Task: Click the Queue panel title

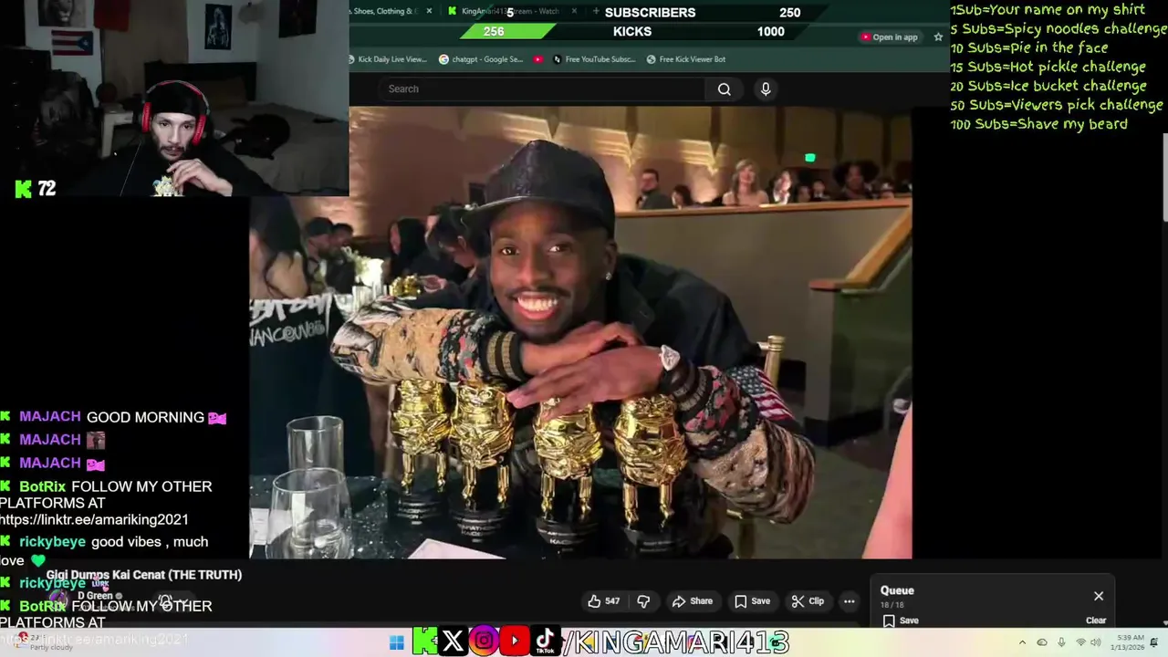Action: click(897, 590)
